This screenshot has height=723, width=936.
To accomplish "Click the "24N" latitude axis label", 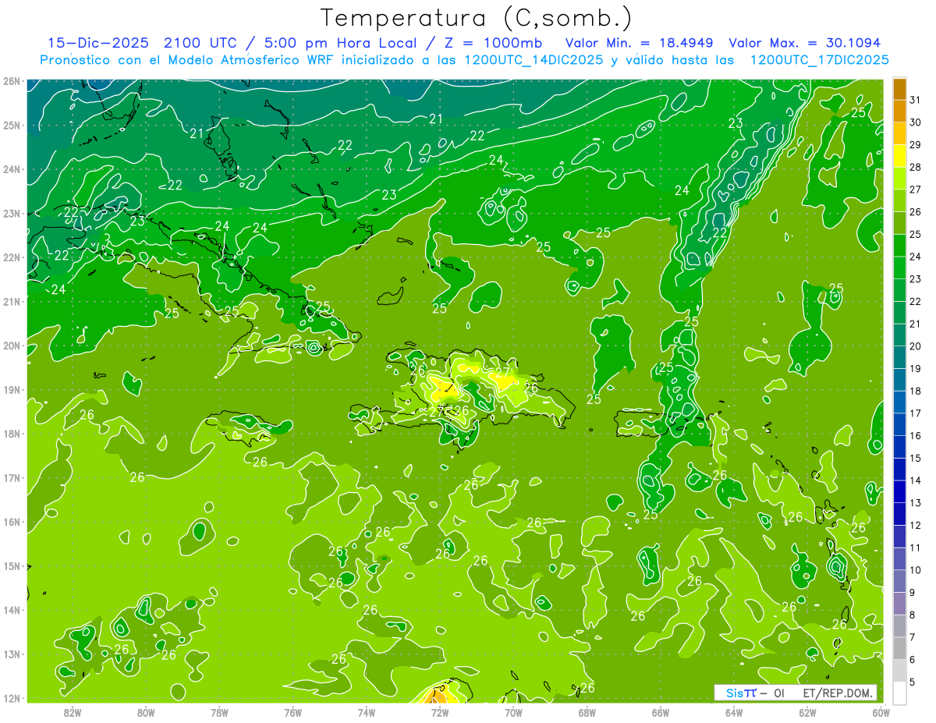I will [12, 169].
